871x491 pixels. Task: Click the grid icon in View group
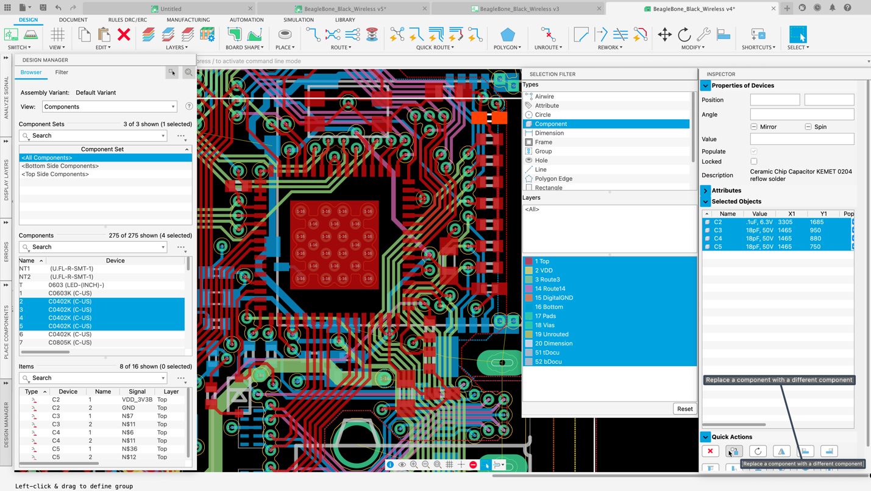click(x=57, y=35)
